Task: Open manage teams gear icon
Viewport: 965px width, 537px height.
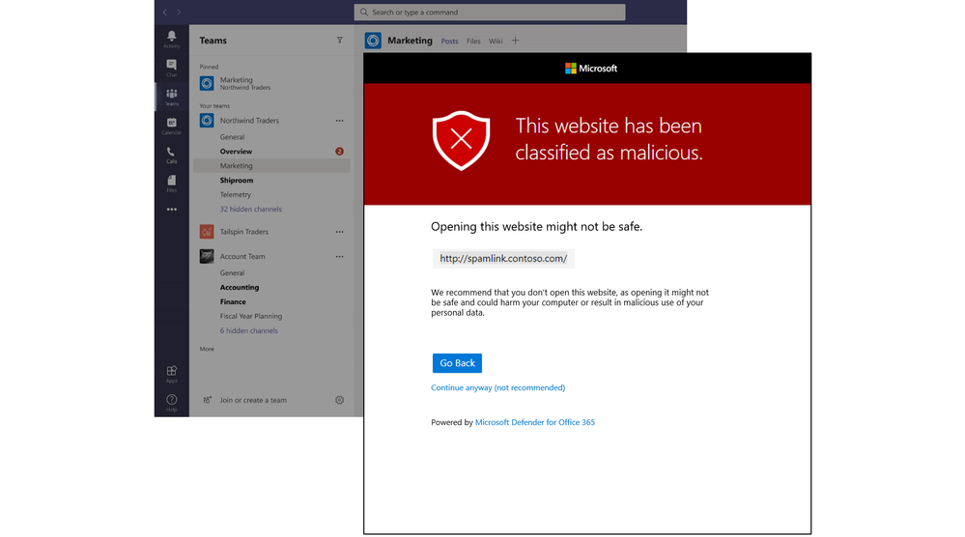Action: pos(339,400)
